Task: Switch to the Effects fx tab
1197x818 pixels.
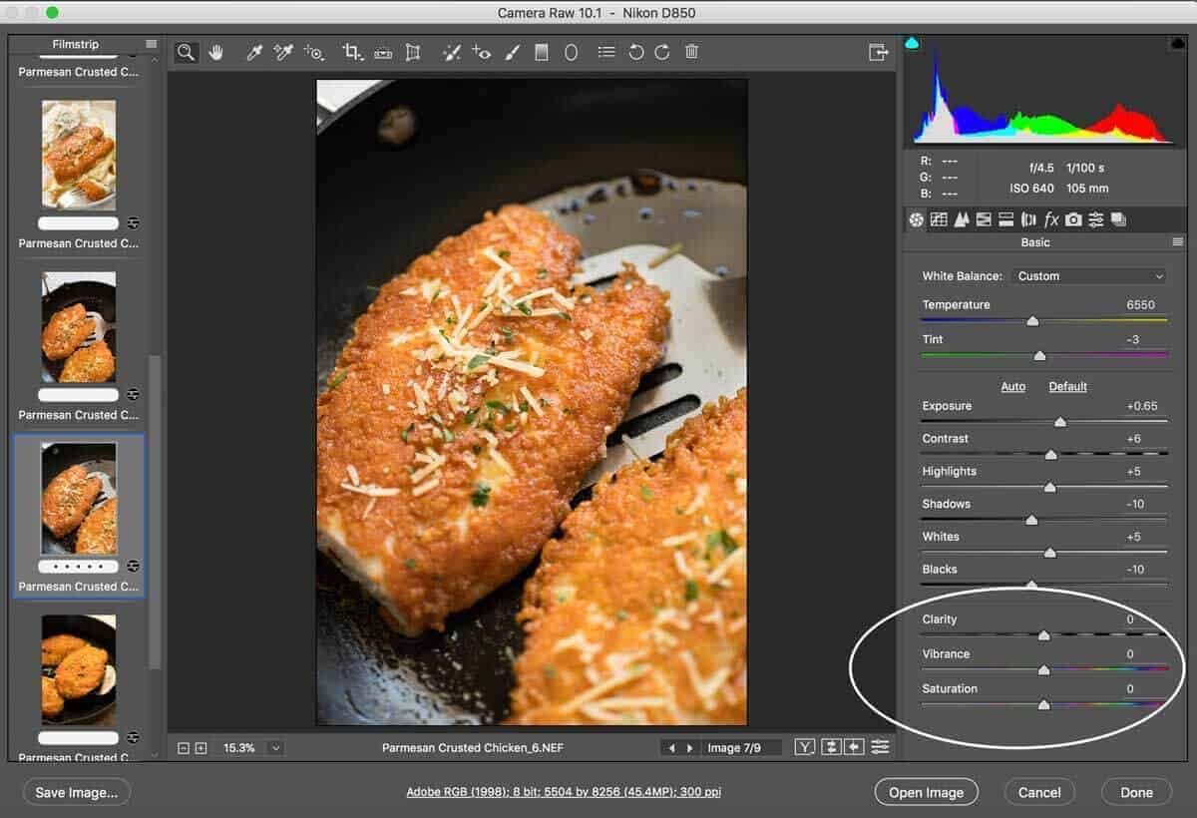Action: pyautogui.click(x=1050, y=219)
